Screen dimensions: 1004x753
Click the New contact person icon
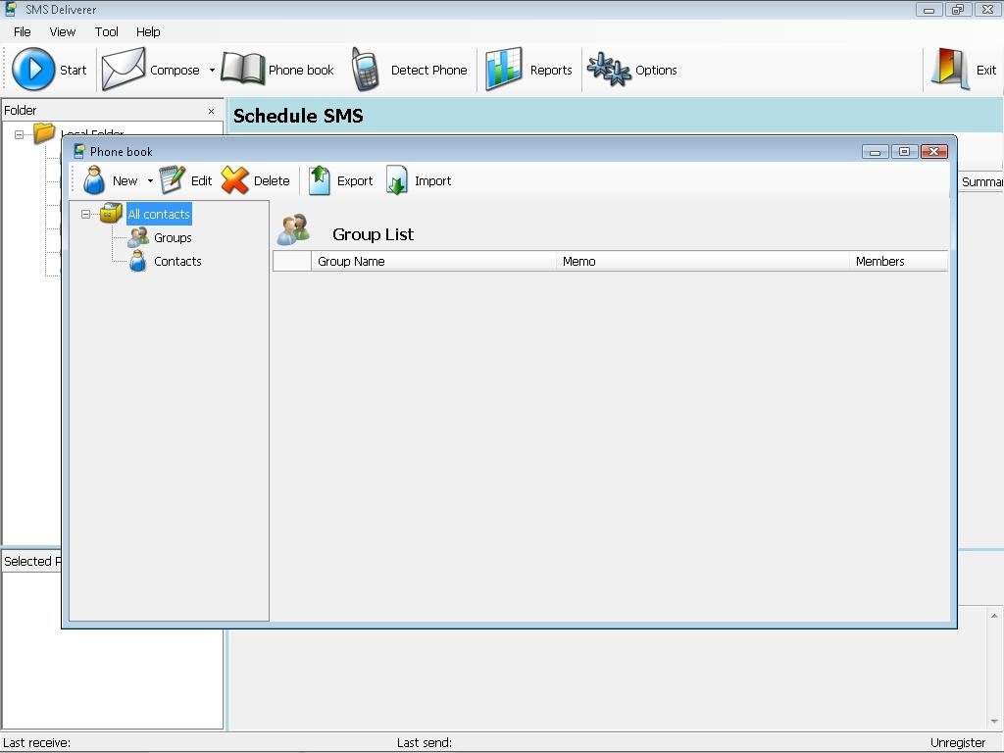click(94, 180)
